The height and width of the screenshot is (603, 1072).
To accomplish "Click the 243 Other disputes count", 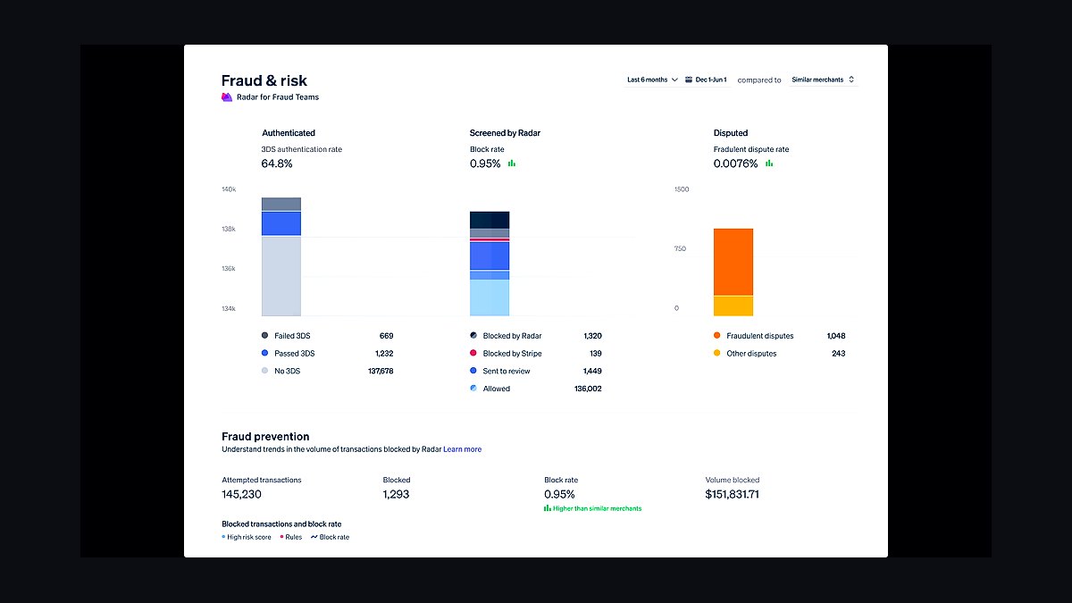I will click(x=839, y=354).
